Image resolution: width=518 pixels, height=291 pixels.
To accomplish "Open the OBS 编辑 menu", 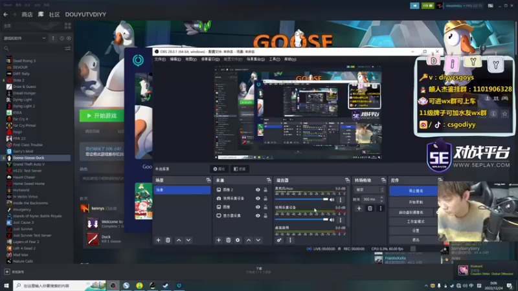I will [175, 59].
